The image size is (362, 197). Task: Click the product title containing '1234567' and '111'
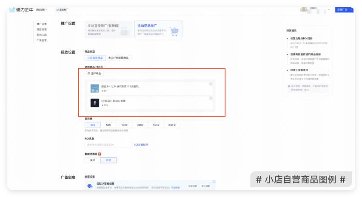click(x=120, y=87)
